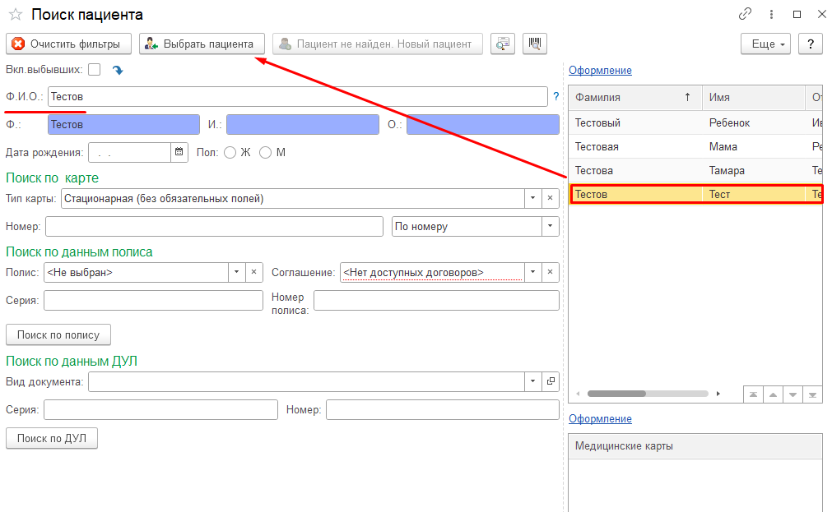Image resolution: width=832 pixels, height=512 pixels.
Task: Click the ДУЛ Номер input field
Action: 443,410
